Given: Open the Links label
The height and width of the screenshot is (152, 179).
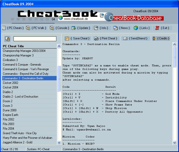Looking at the screenshot, I should click(144, 28).
